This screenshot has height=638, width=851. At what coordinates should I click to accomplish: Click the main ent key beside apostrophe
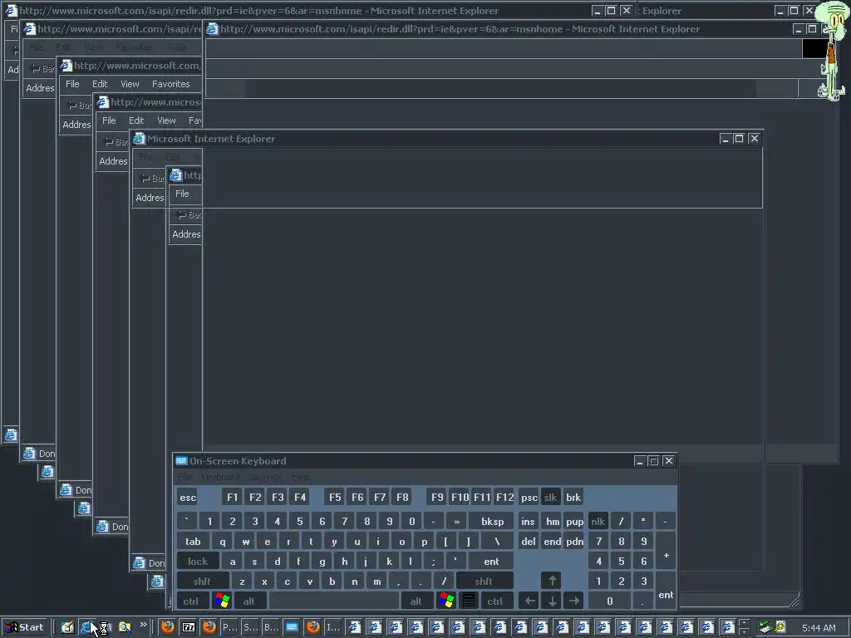pos(491,561)
